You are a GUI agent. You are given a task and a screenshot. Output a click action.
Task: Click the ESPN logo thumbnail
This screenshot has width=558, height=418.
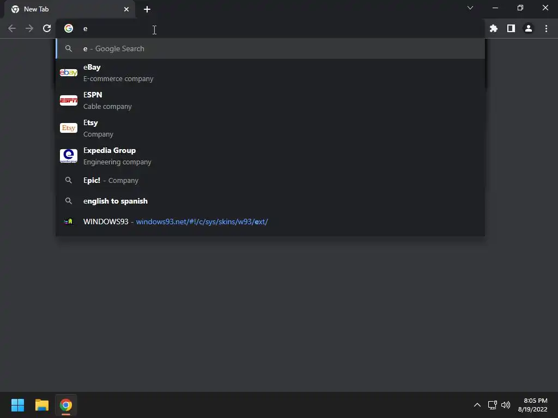(x=69, y=100)
